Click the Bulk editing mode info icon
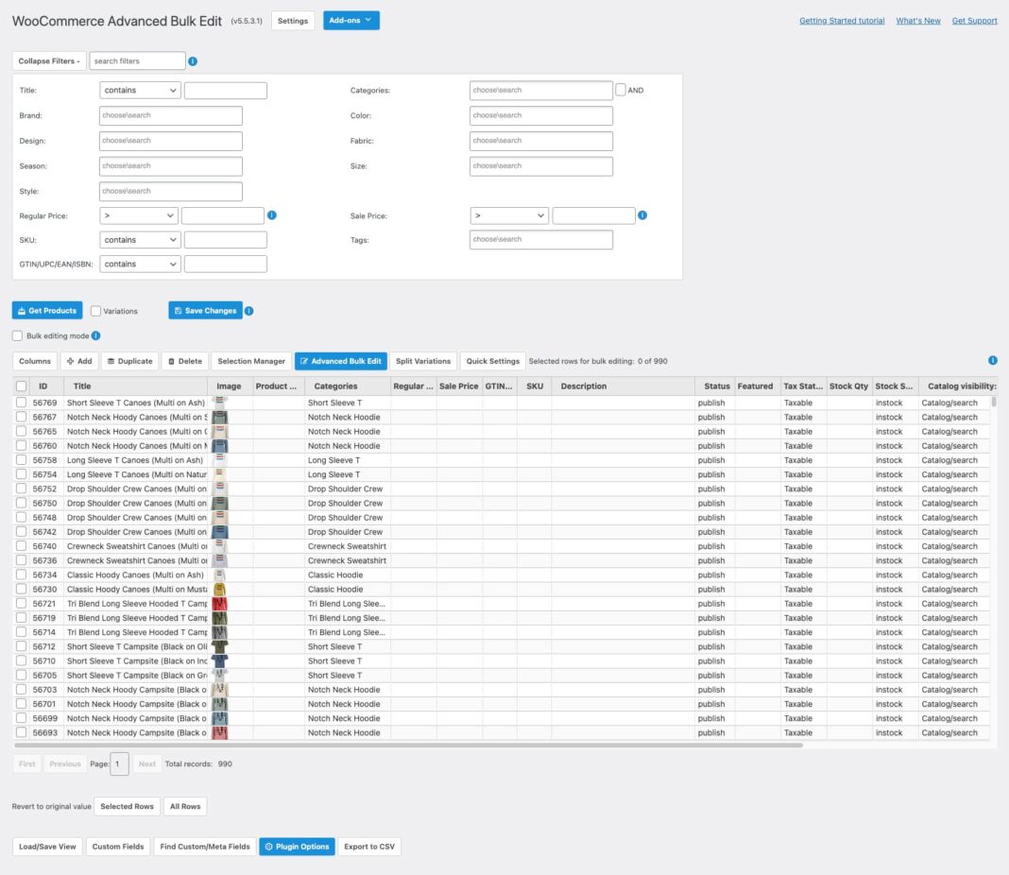This screenshot has width=1009, height=875. pyautogui.click(x=95, y=335)
